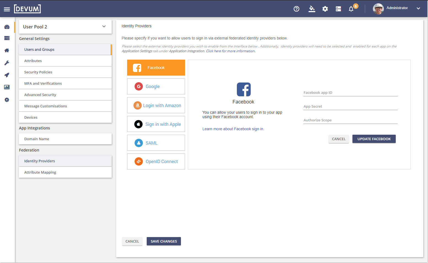The image size is (428, 263).
Task: Click the Save Changes button
Action: (x=164, y=241)
